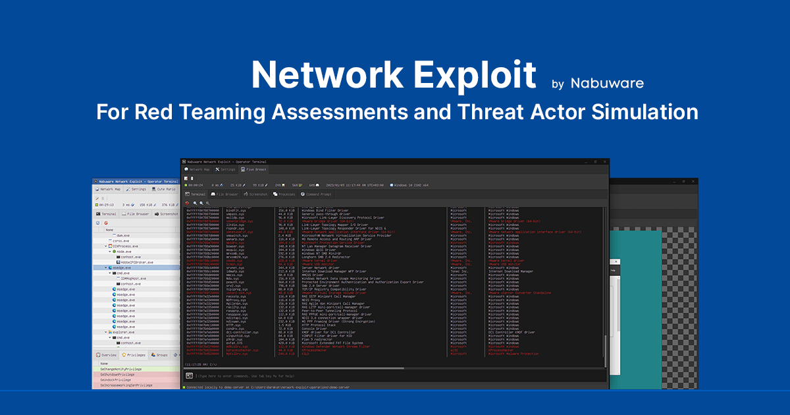Select the zoom-in magnifier icon above the terminal

[194, 202]
